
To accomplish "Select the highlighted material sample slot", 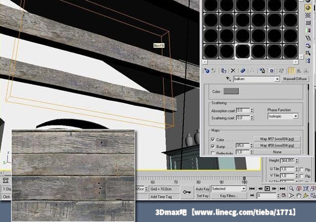I will tap(242, 51).
